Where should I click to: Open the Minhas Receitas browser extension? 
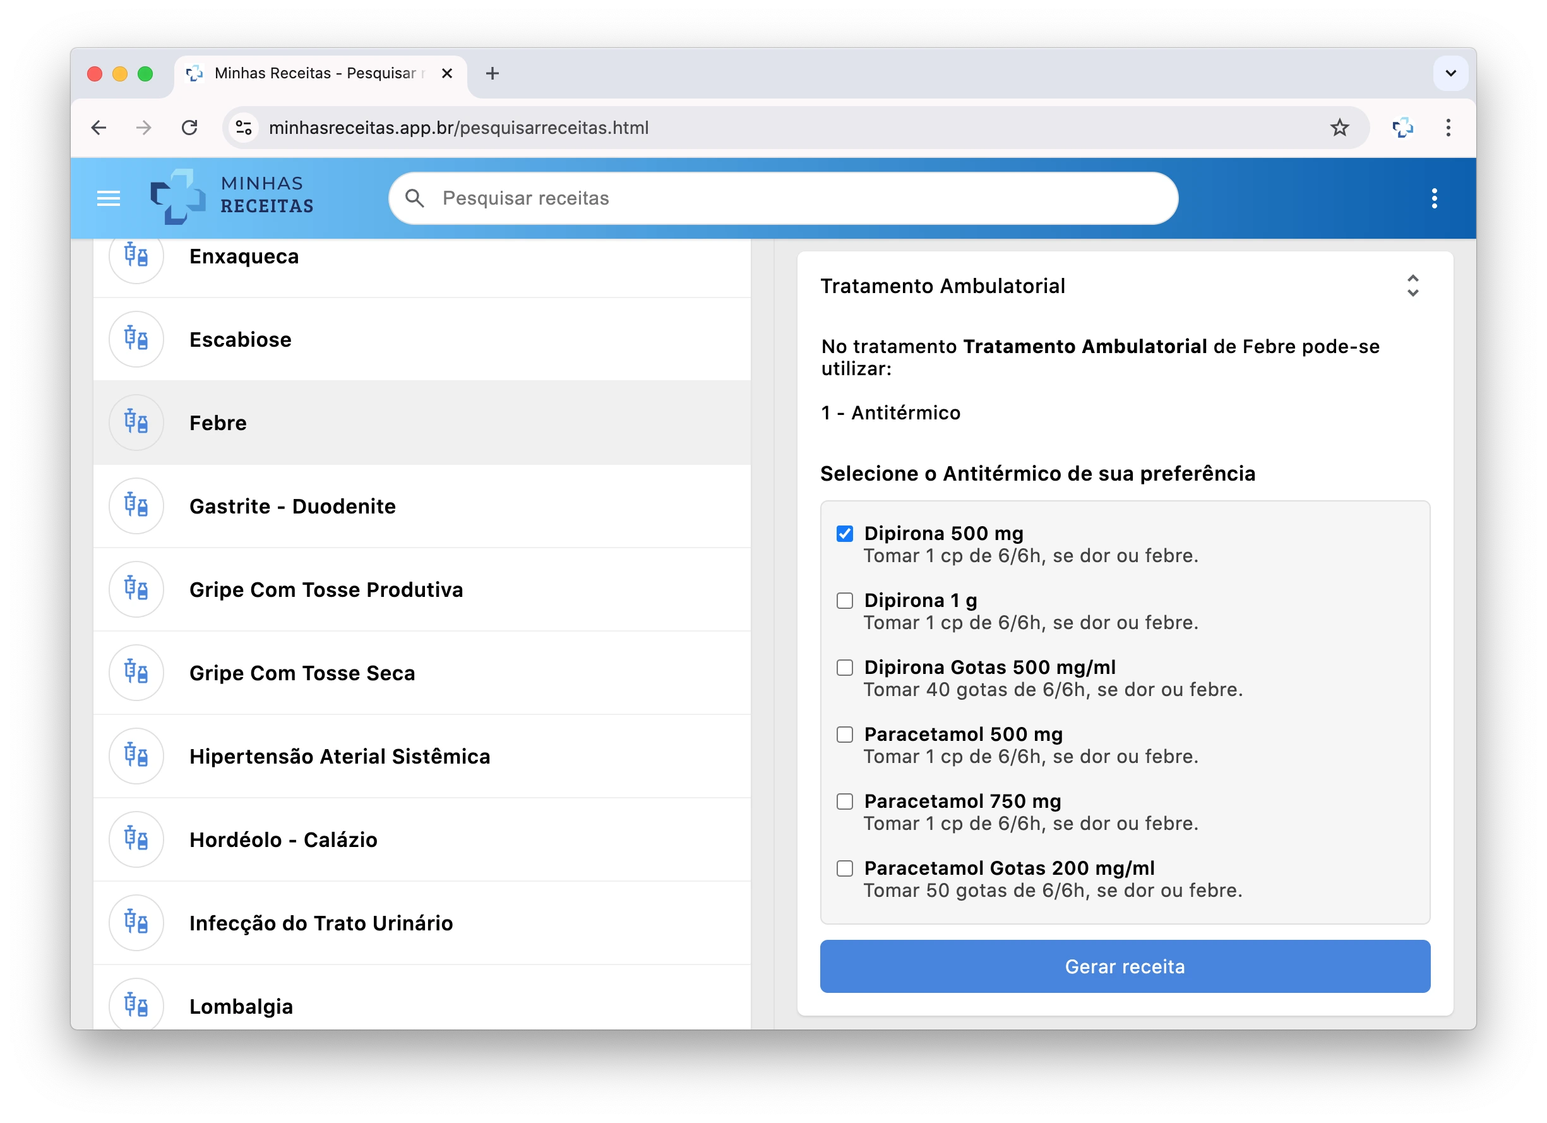[x=1402, y=128]
